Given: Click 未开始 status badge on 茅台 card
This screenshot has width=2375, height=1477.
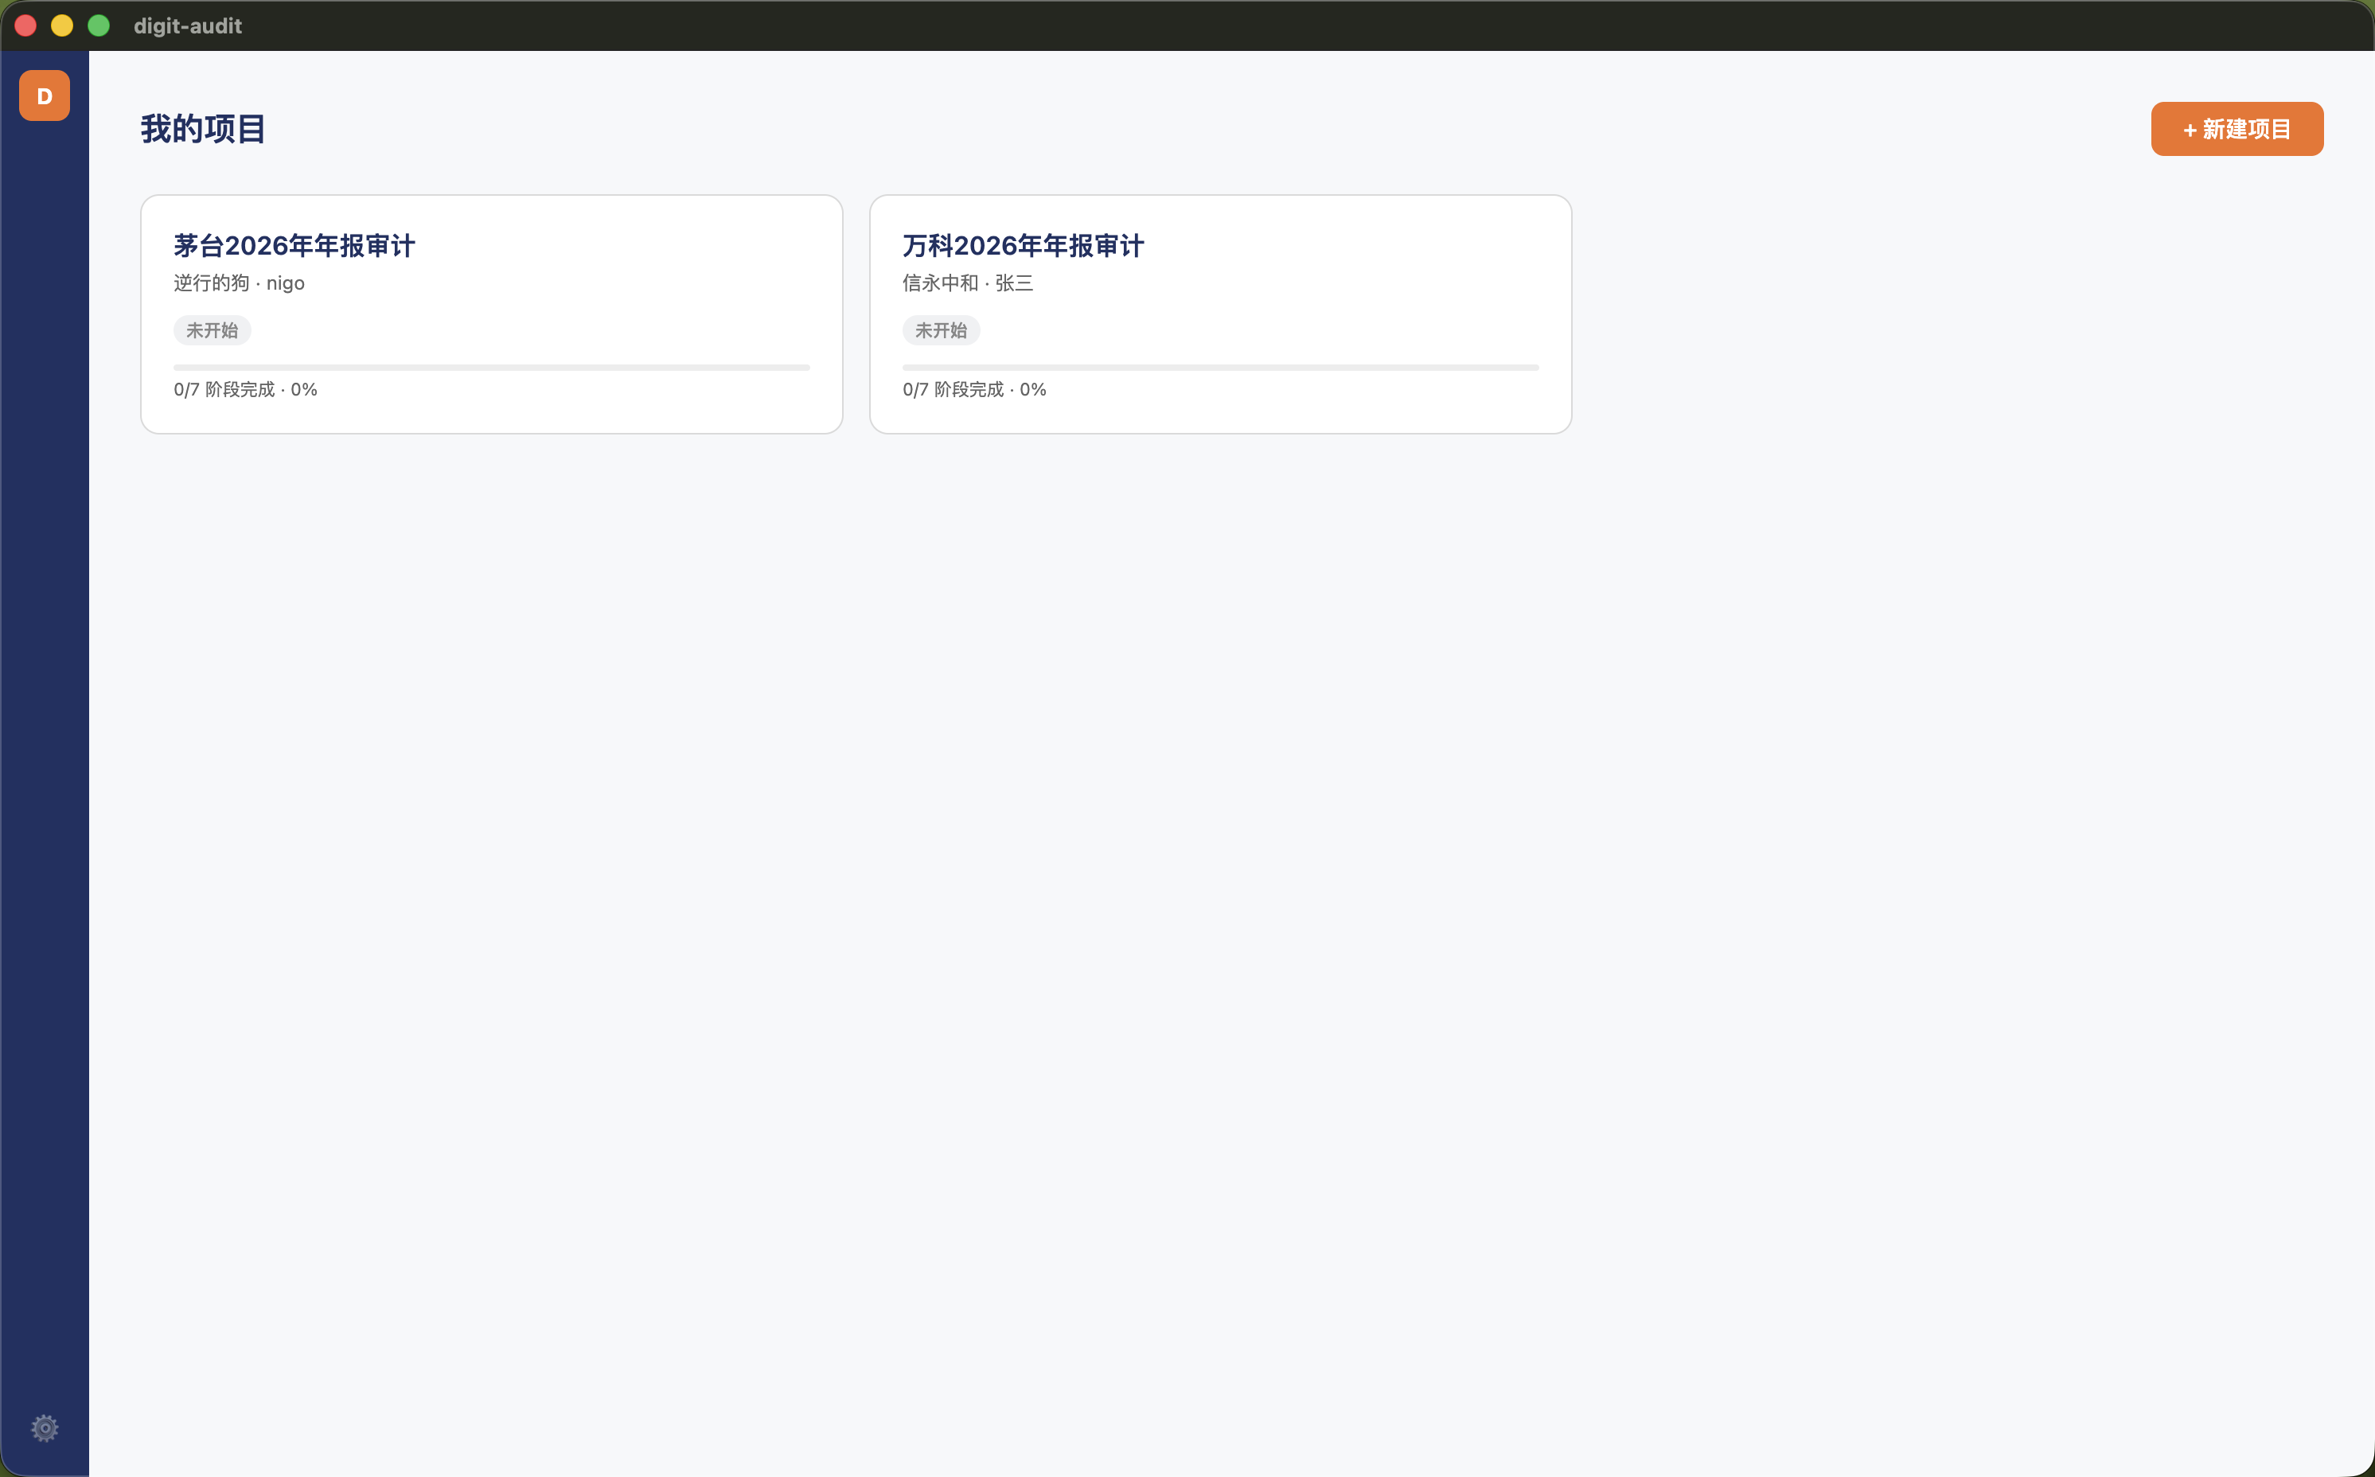Looking at the screenshot, I should pos(212,330).
